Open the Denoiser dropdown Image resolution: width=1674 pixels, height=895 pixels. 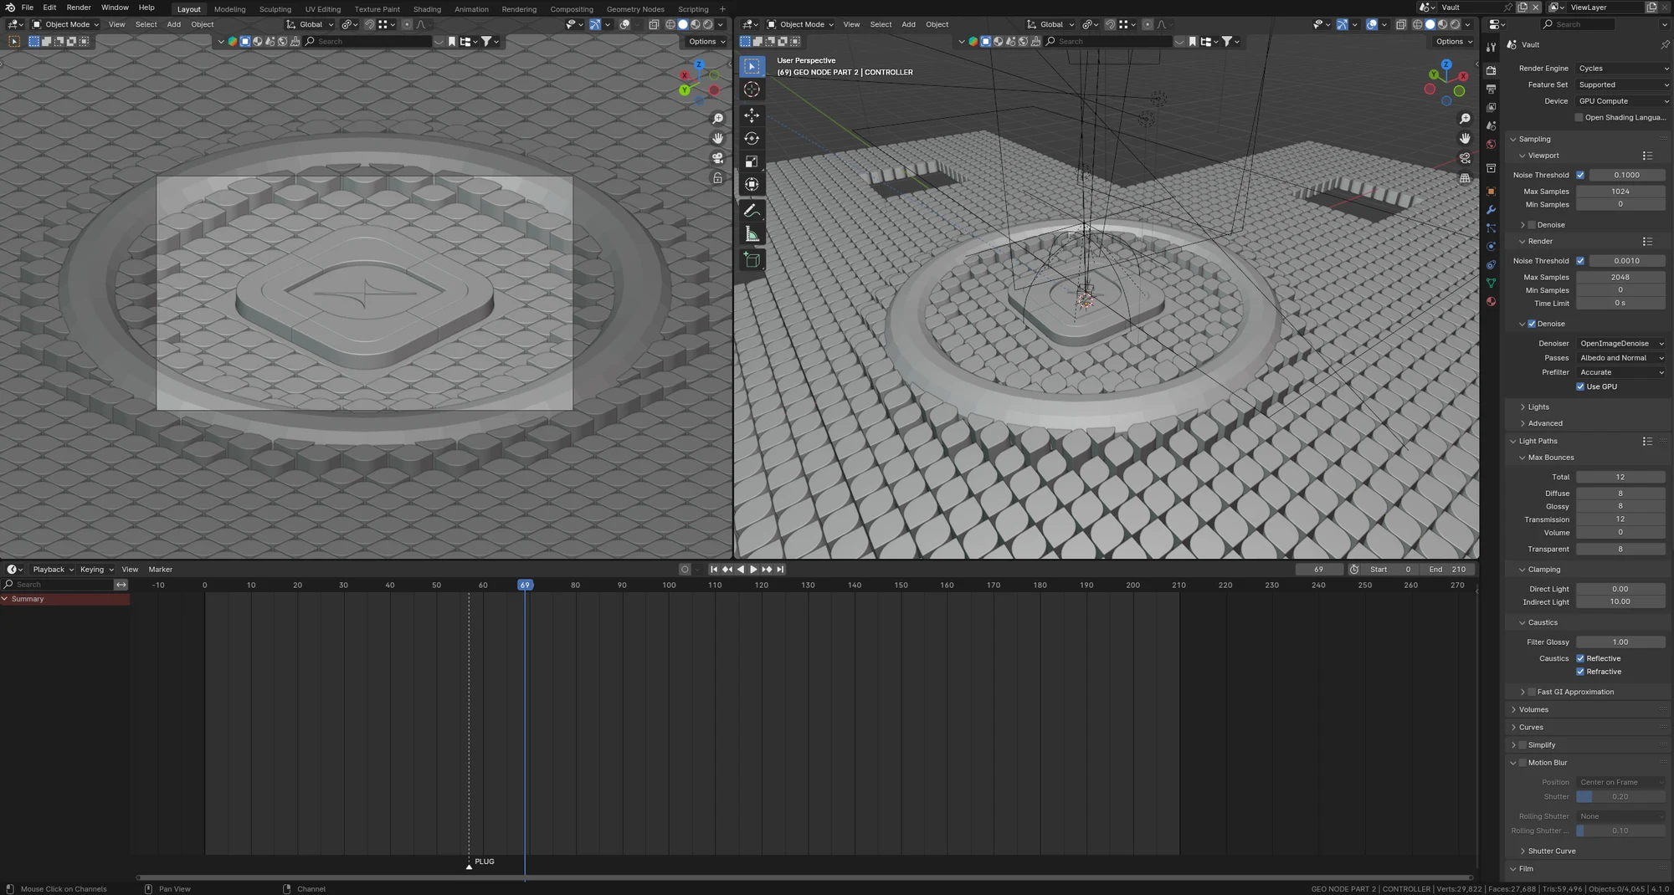click(1620, 344)
